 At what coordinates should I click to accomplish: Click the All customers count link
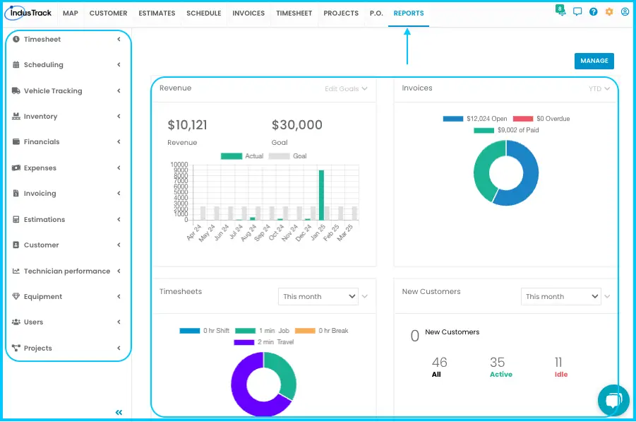point(439,367)
